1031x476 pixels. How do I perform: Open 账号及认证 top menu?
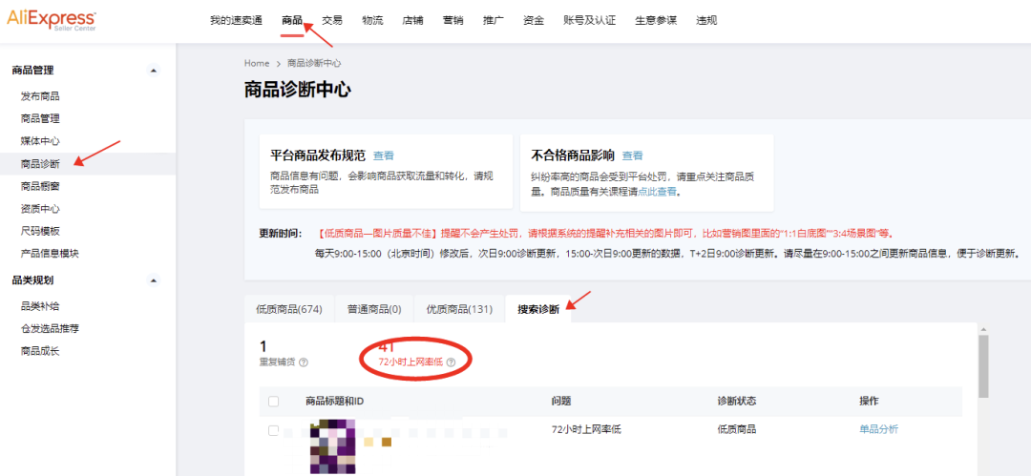click(589, 20)
